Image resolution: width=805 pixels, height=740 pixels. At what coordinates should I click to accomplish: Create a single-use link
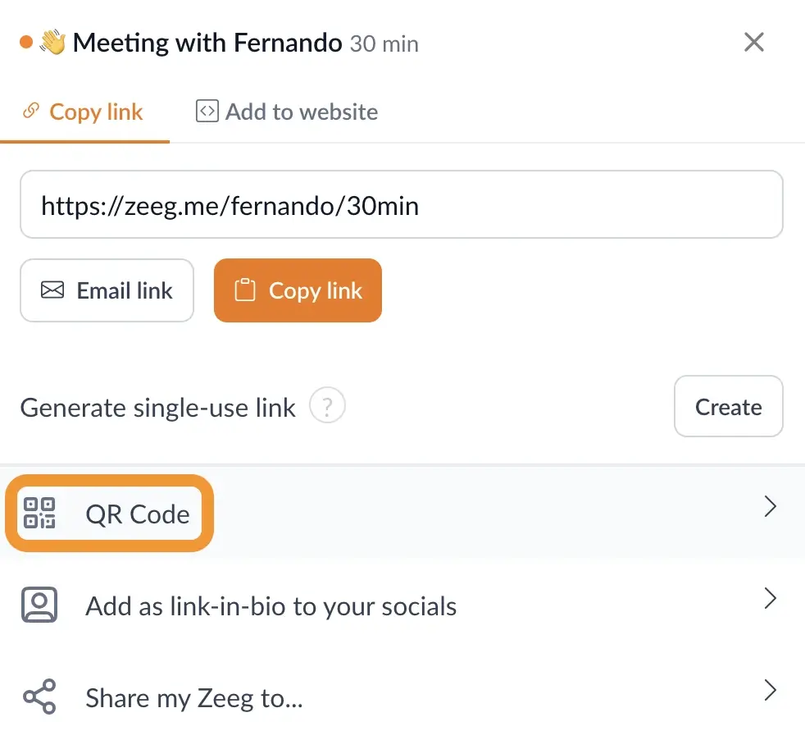(x=728, y=407)
